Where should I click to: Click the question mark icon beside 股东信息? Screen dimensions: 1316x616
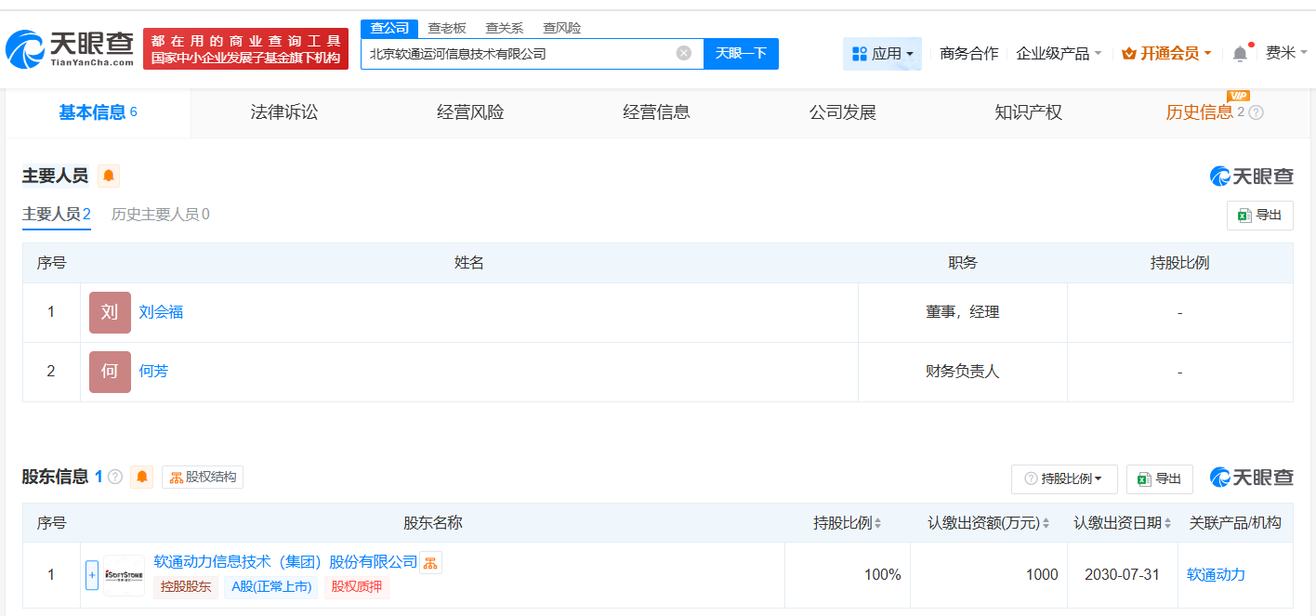(x=114, y=477)
